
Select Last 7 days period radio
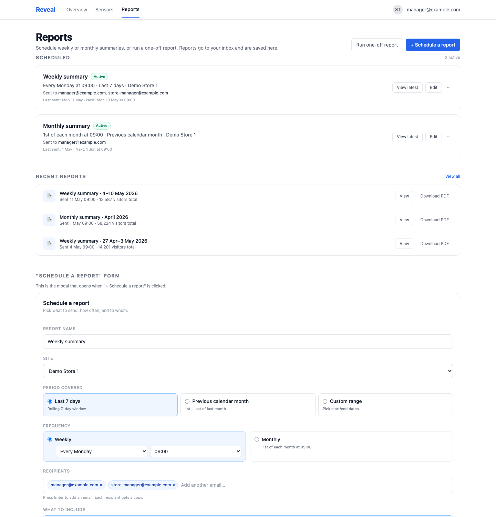click(50, 401)
